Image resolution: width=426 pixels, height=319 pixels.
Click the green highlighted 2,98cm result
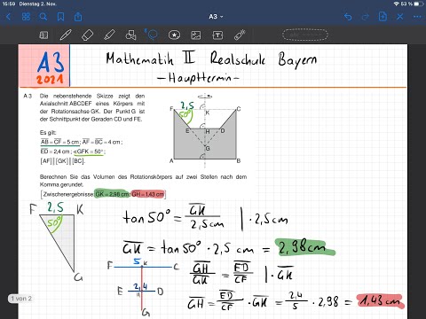305,247
